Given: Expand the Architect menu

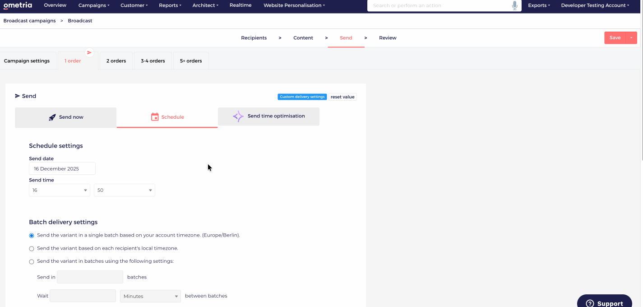Looking at the screenshot, I should pos(205,5).
